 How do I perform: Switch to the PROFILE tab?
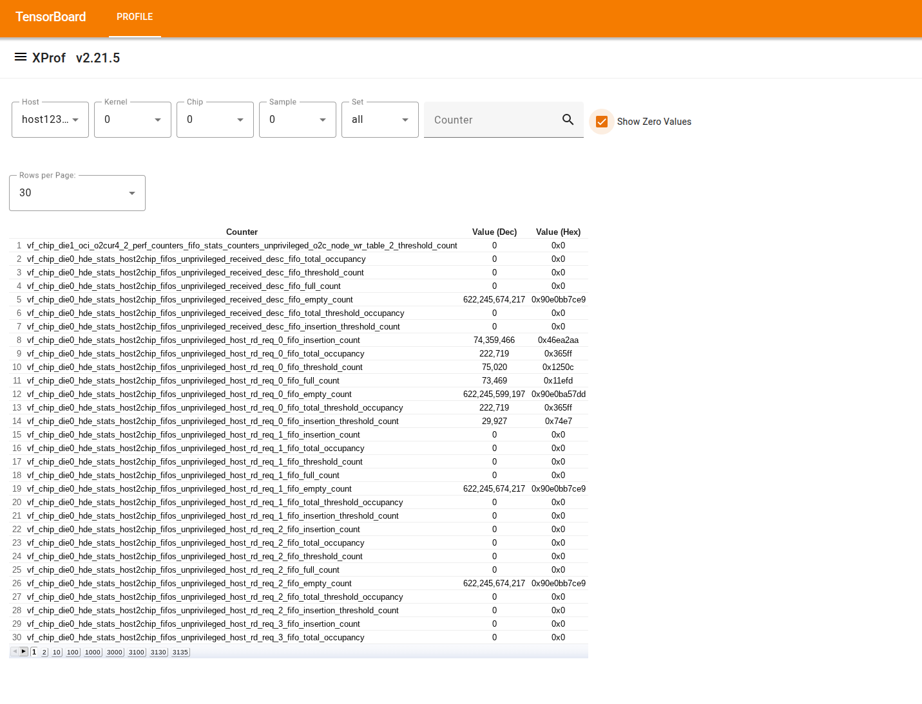tap(135, 17)
